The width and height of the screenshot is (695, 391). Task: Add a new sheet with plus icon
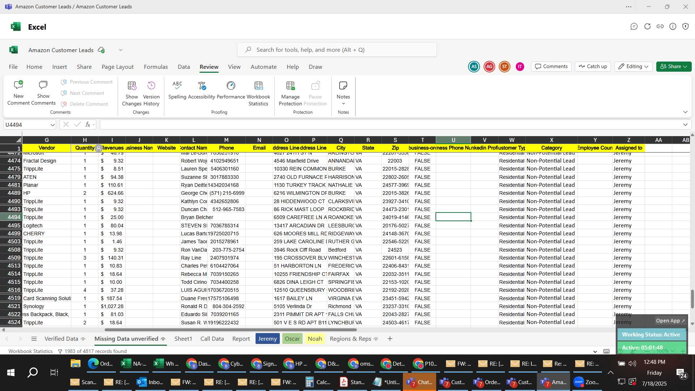pyautogui.click(x=390, y=339)
